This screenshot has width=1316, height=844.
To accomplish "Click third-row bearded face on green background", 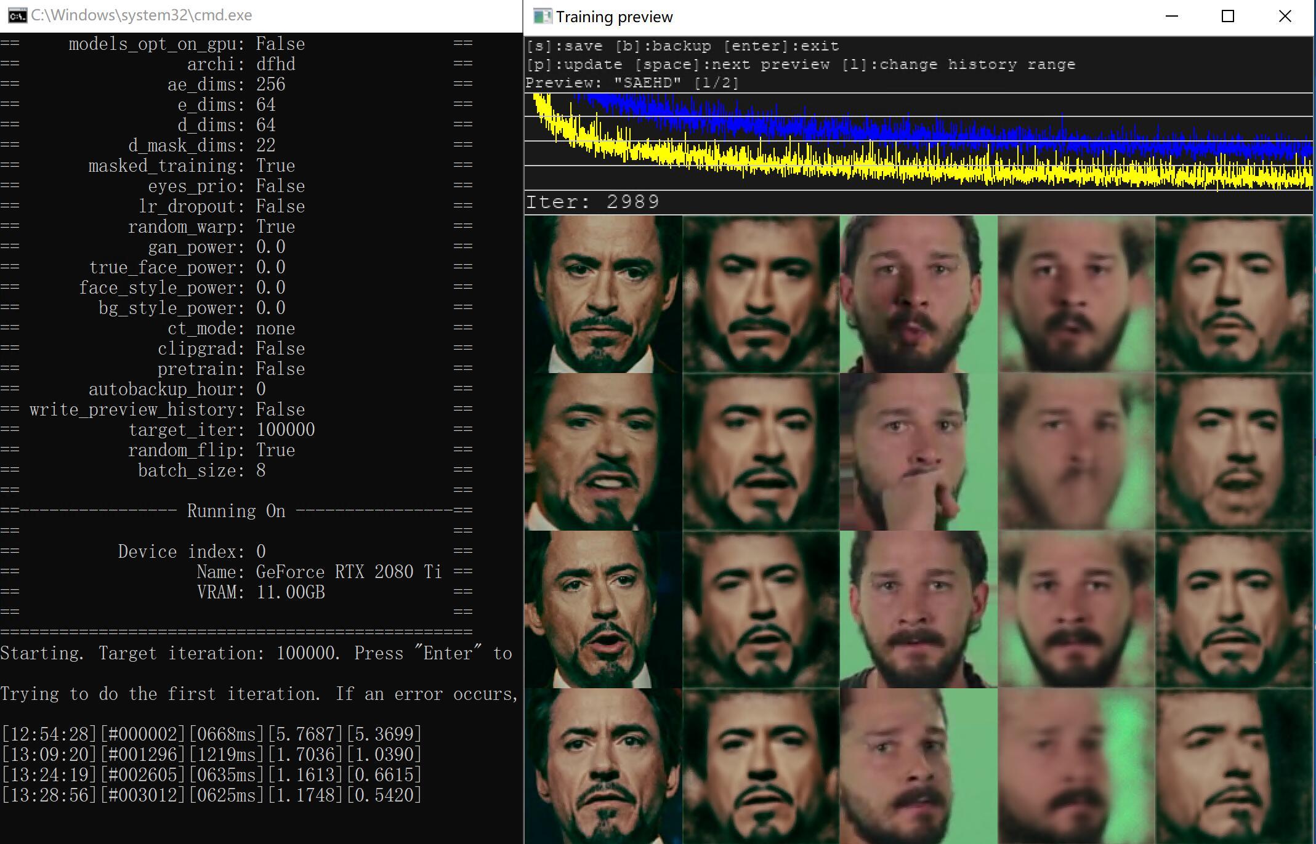I will coord(918,609).
